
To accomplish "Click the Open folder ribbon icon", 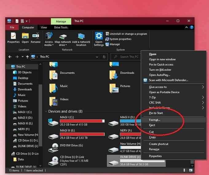I will pos(25,36).
